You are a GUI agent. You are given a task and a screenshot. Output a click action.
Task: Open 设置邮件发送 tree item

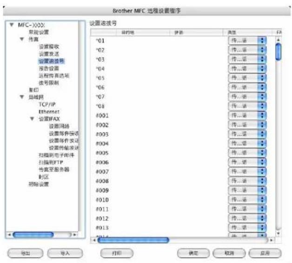tap(64, 141)
